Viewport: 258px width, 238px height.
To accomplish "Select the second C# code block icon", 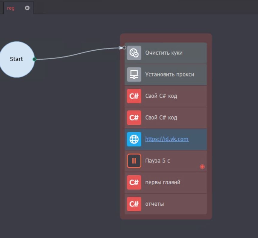I will coord(134,118).
